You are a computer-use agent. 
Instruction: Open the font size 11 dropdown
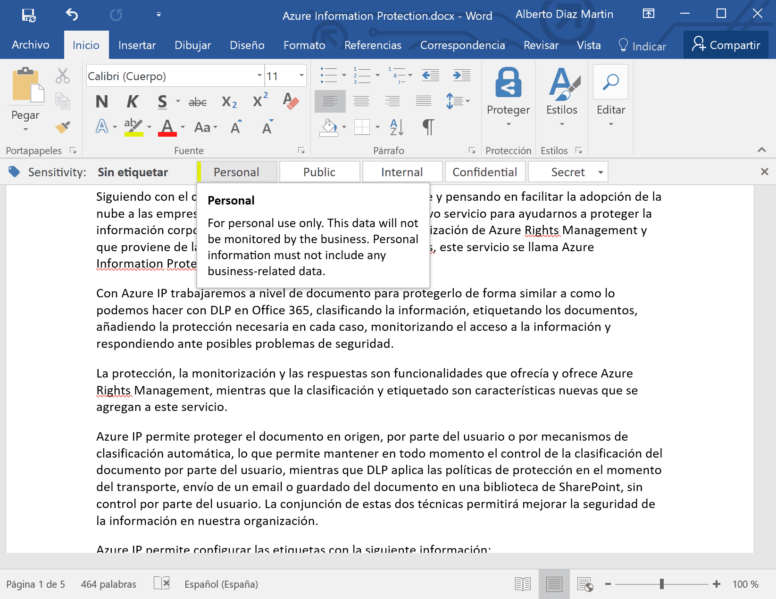coord(301,75)
